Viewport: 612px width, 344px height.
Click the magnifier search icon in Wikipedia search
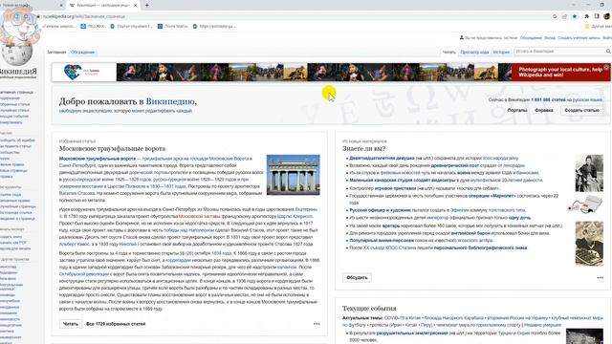(x=608, y=51)
